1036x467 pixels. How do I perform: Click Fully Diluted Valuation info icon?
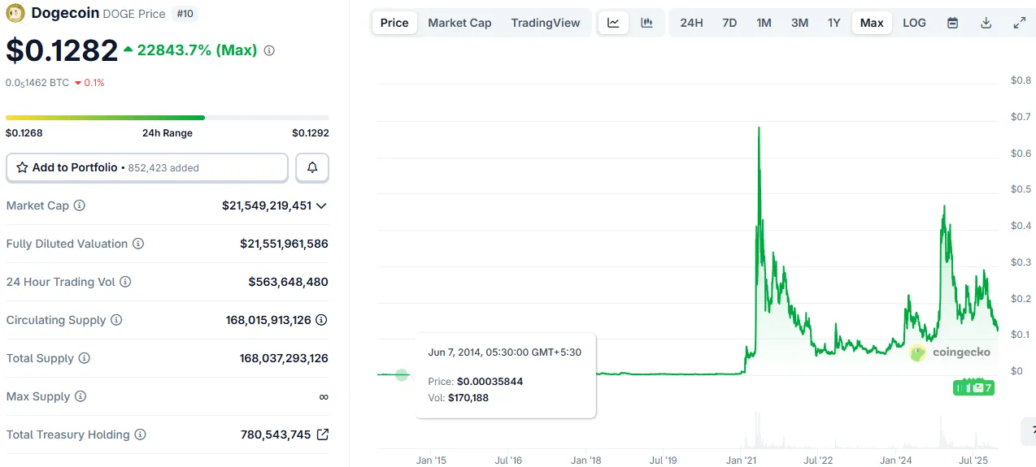(138, 244)
